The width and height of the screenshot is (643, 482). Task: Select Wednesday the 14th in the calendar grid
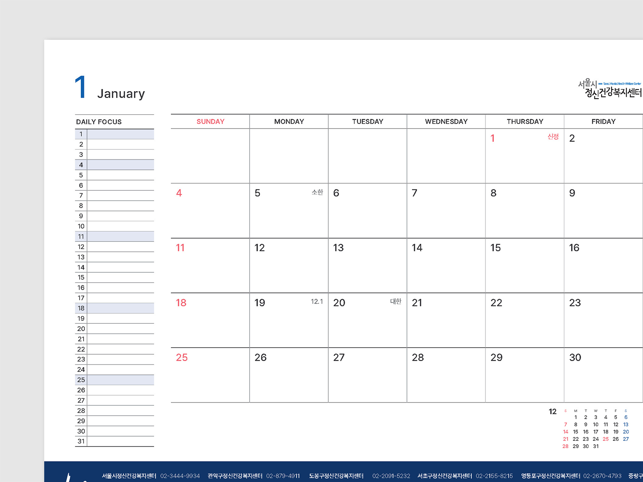pos(417,248)
